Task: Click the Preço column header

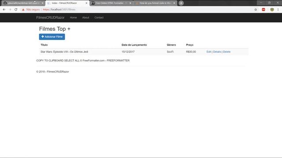Action: point(190,45)
